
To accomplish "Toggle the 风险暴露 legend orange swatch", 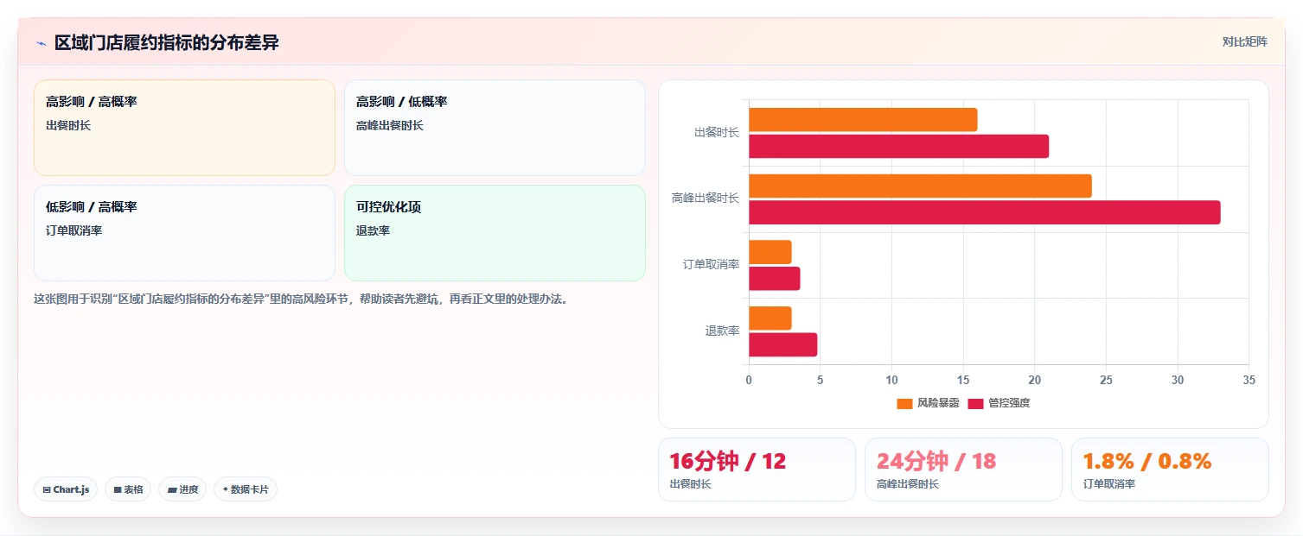I will point(904,403).
